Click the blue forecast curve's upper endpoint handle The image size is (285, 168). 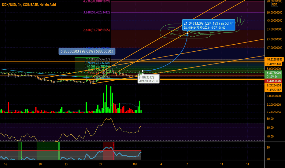pyautogui.click(x=187, y=33)
